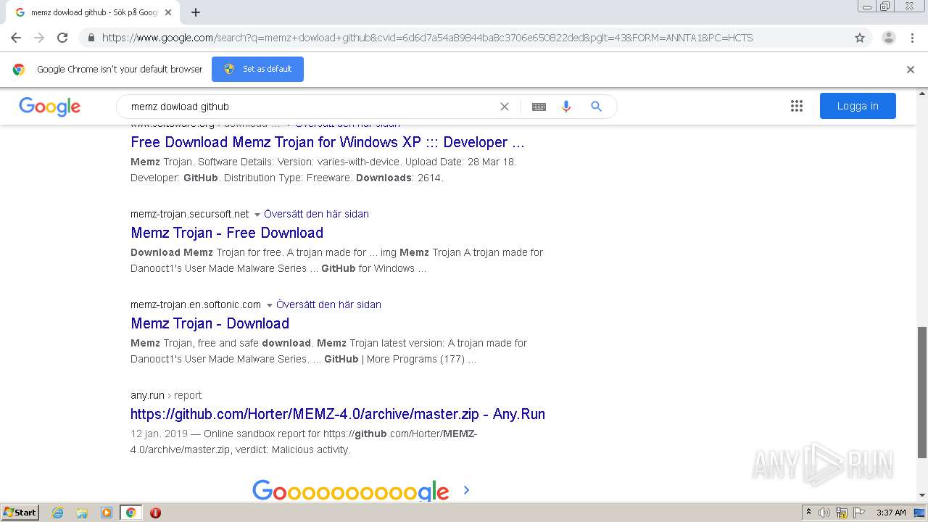
Task: Open the Windows Start menu
Action: 20,513
